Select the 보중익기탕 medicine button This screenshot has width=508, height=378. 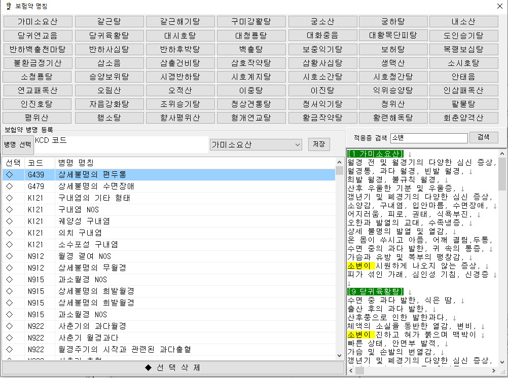pyautogui.click(x=322, y=49)
